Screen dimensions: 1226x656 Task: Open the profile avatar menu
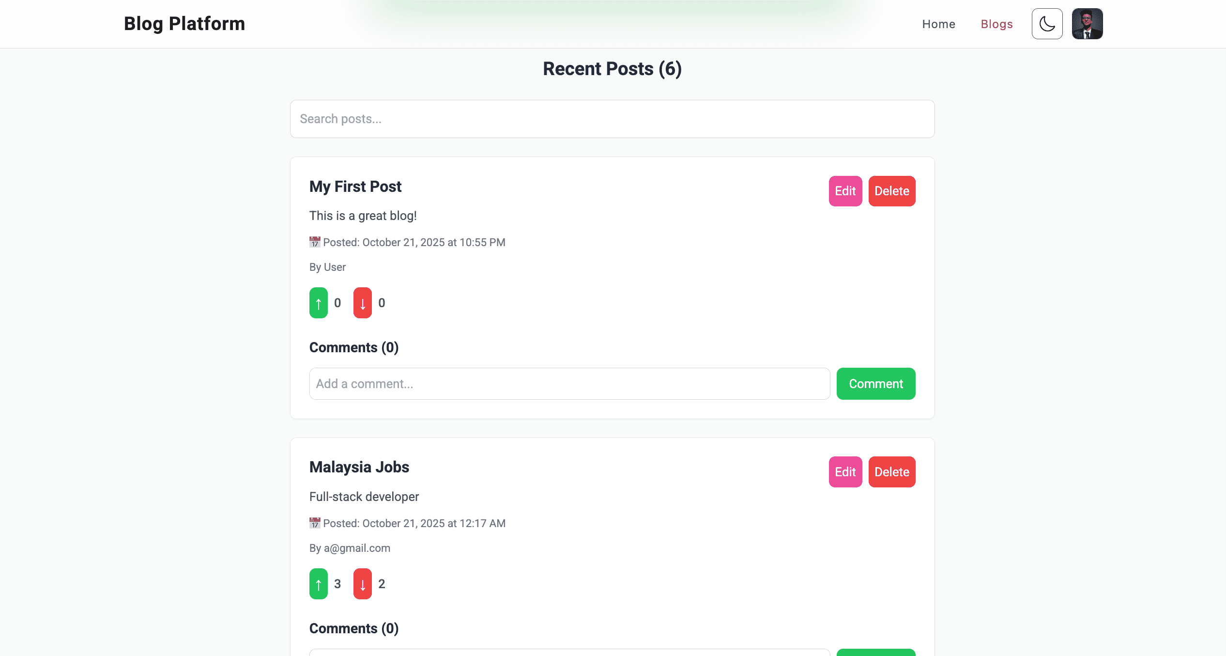1087,23
